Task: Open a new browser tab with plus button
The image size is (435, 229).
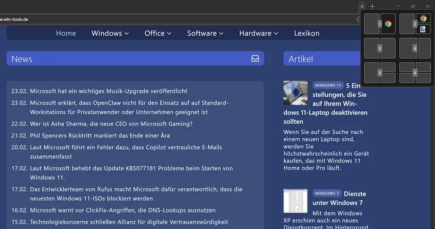Action: (372, 6)
